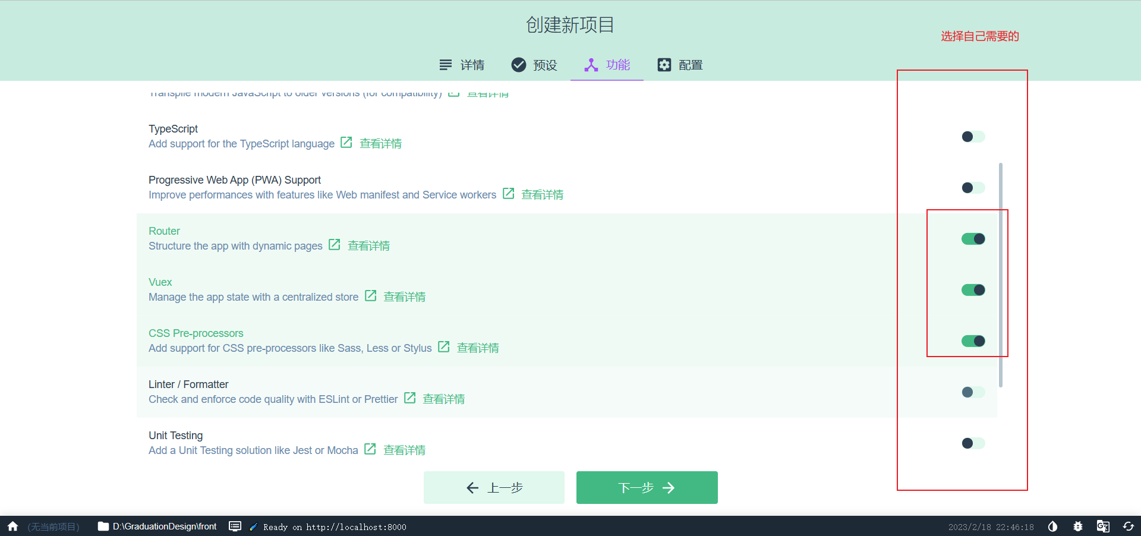The height and width of the screenshot is (536, 1141).
Task: Toggle dark mode via the contrast droplet icon
Action: click(1052, 526)
